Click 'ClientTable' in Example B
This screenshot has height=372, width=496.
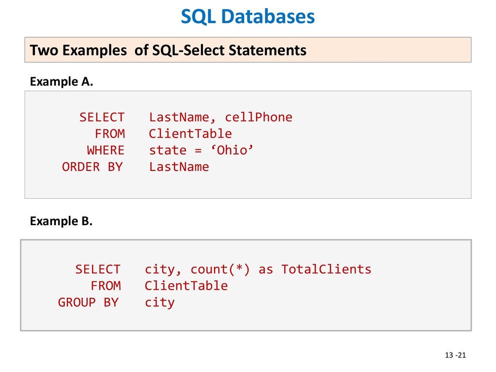(186, 286)
